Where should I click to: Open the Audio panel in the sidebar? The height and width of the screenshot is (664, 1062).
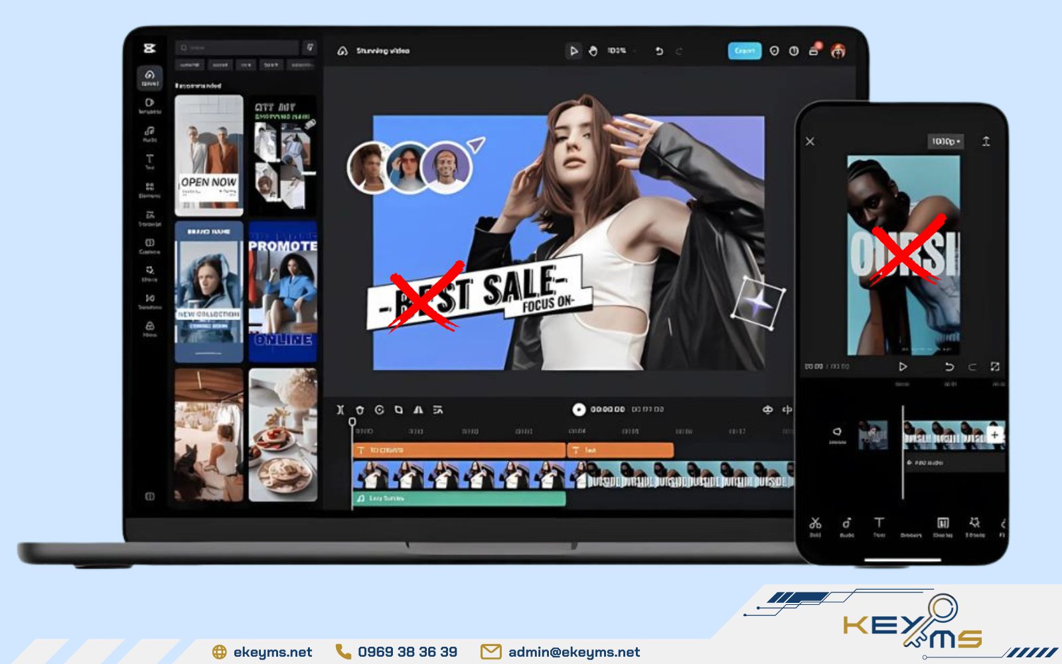(149, 133)
